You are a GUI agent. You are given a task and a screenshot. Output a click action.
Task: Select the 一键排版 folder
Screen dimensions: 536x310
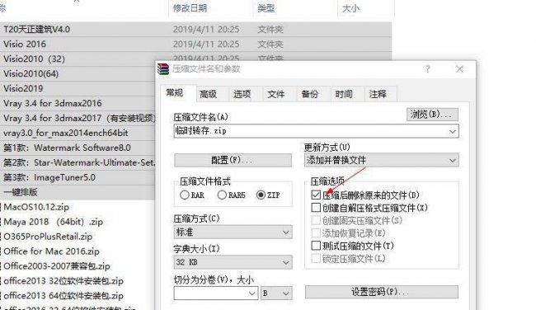tap(21, 192)
